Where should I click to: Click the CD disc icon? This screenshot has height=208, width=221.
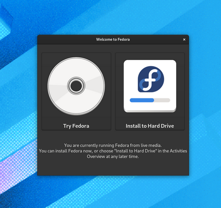click(x=76, y=86)
